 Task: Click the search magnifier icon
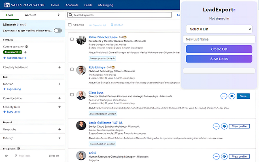click(70, 15)
